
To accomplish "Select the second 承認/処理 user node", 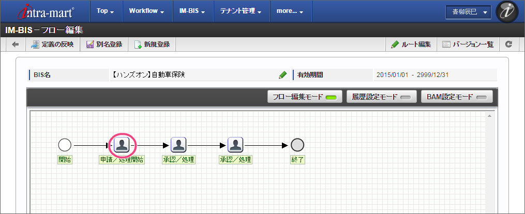I will (235, 145).
